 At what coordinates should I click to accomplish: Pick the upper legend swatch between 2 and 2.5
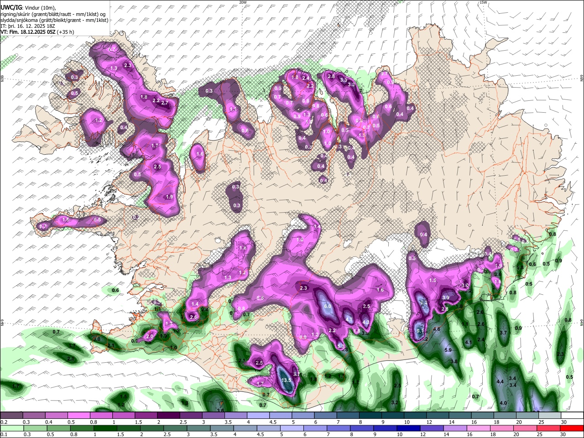click(168, 416)
